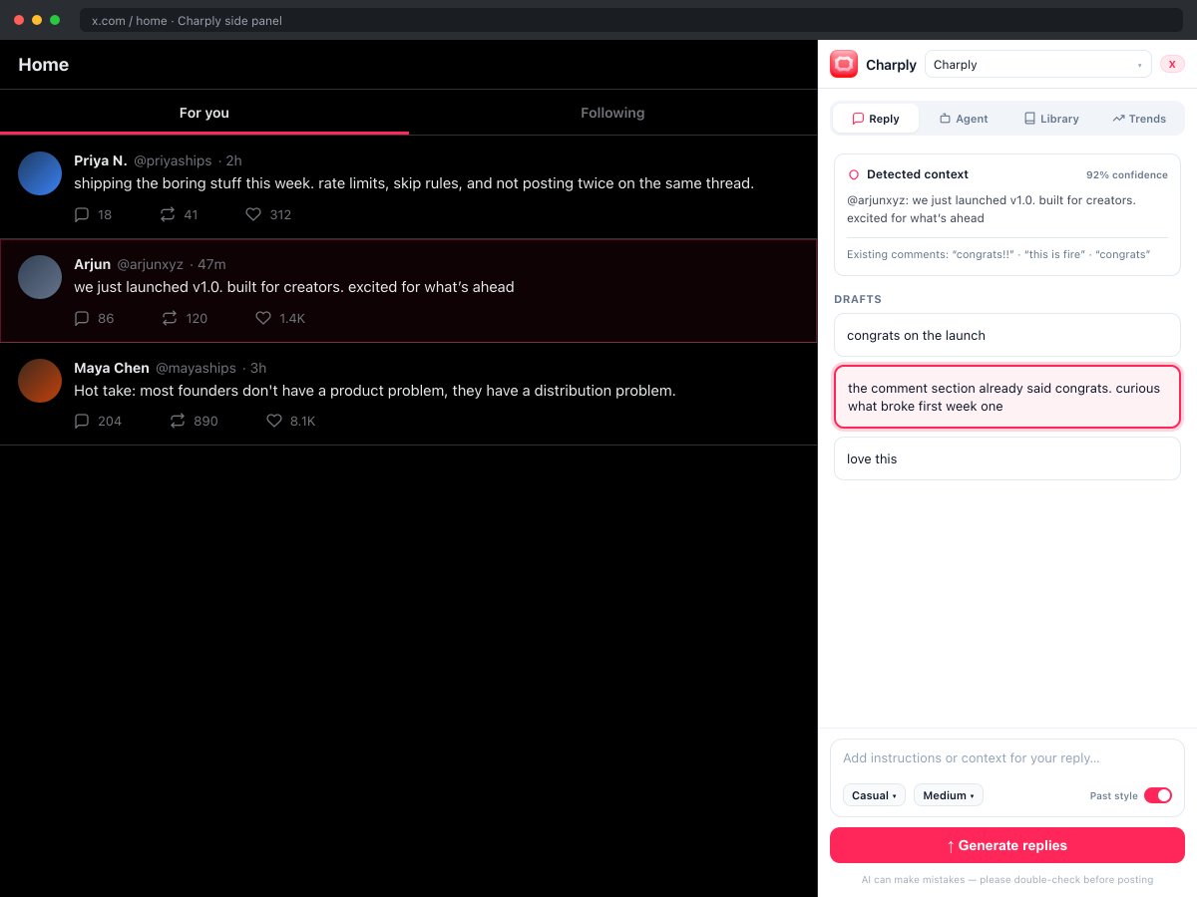Click the 92% confidence label
Screen dimensions: 1197x897
(x=1127, y=175)
